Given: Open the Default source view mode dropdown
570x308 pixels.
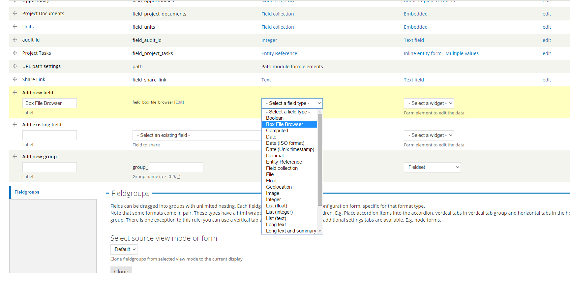Looking at the screenshot, I should [x=124, y=249].
